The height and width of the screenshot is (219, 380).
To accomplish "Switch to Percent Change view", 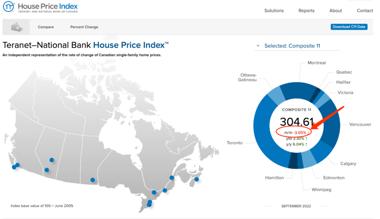I will pyautogui.click(x=84, y=27).
